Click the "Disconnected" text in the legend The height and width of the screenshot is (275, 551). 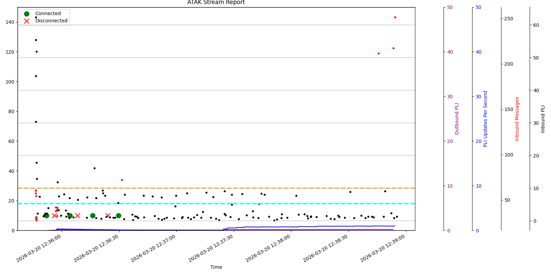click(x=51, y=21)
